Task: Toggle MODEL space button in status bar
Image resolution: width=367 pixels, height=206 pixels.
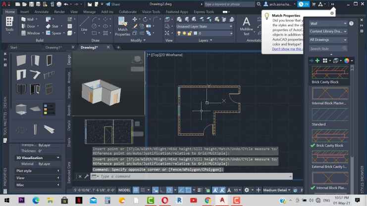Action: pos(124,190)
